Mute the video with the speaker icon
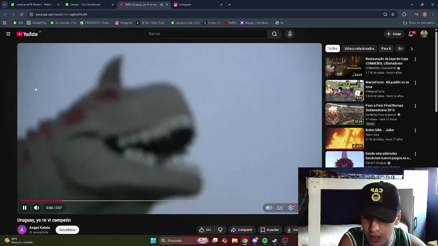The width and height of the screenshot is (438, 246). [x=37, y=208]
